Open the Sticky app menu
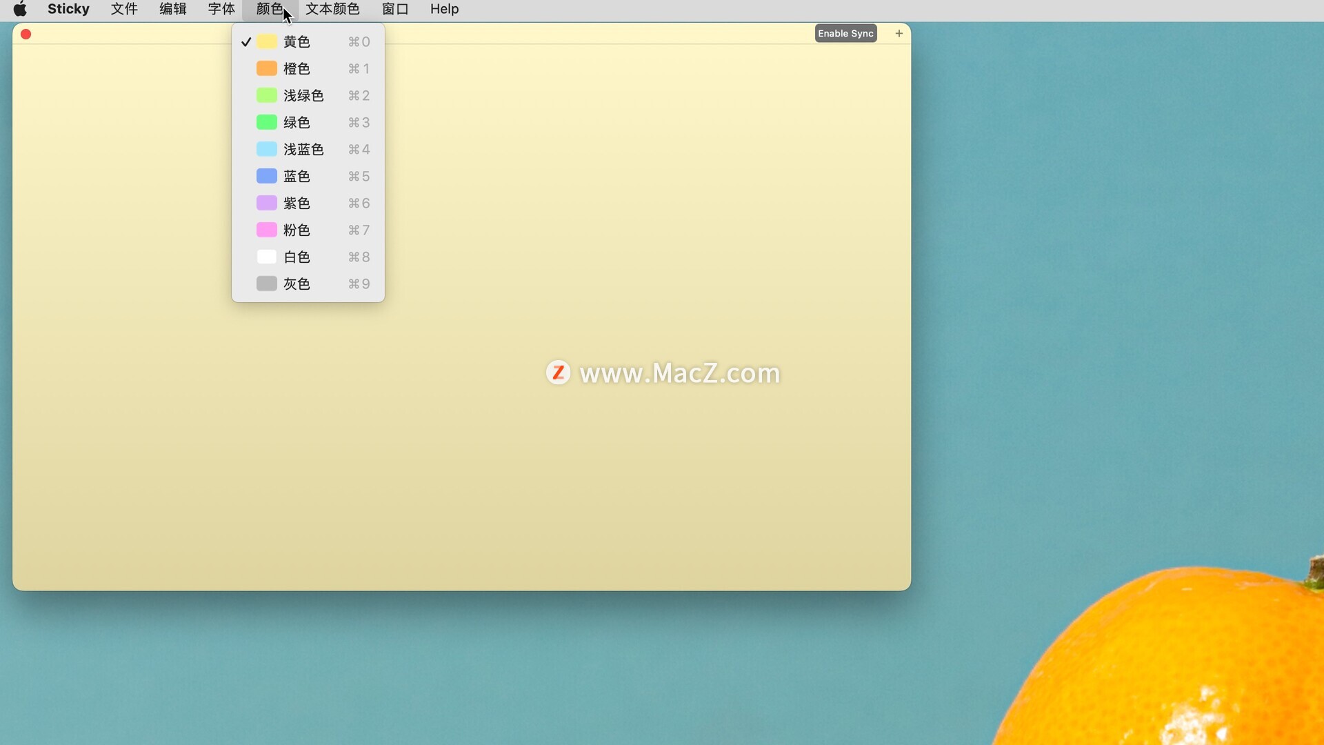The height and width of the screenshot is (745, 1324). tap(68, 9)
